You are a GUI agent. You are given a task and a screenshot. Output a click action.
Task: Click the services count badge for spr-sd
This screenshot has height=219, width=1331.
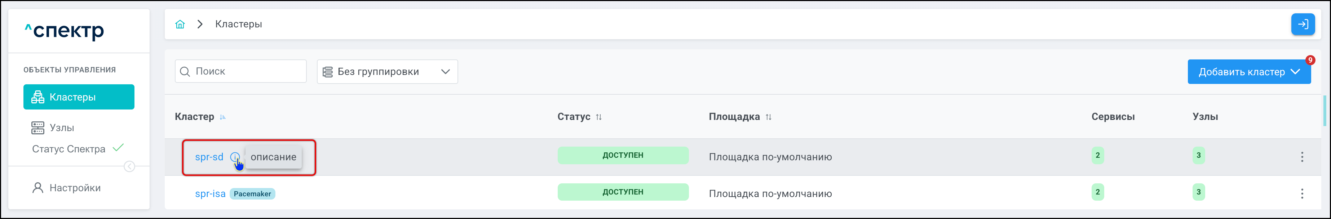click(1097, 156)
